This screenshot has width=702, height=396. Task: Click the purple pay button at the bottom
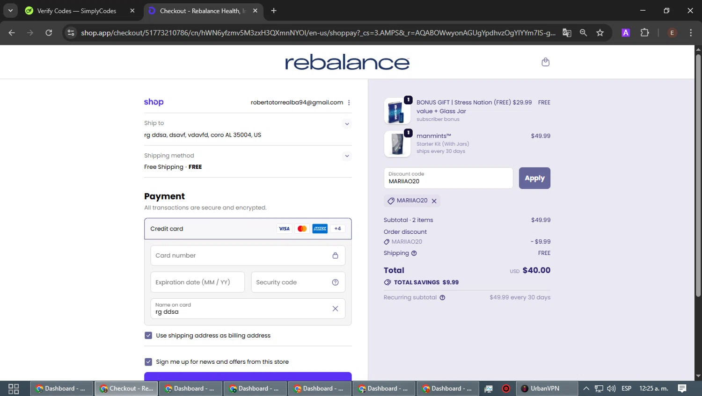[x=248, y=376]
